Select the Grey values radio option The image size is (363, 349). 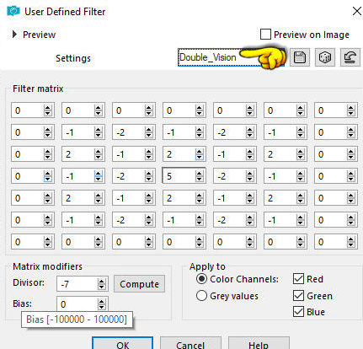(x=201, y=296)
